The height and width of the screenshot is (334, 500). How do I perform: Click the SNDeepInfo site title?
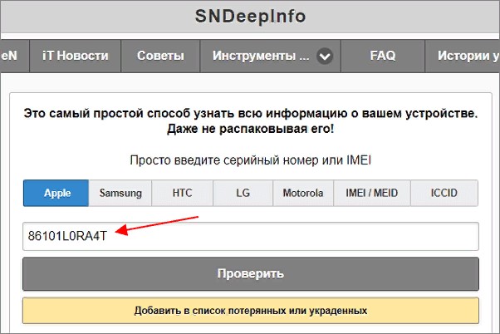(250, 17)
